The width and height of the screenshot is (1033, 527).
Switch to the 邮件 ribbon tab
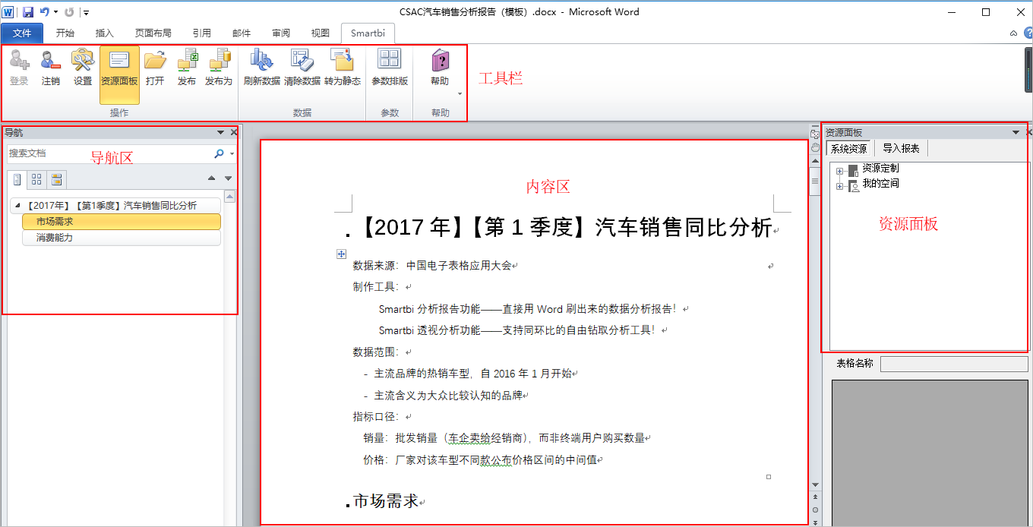(242, 33)
